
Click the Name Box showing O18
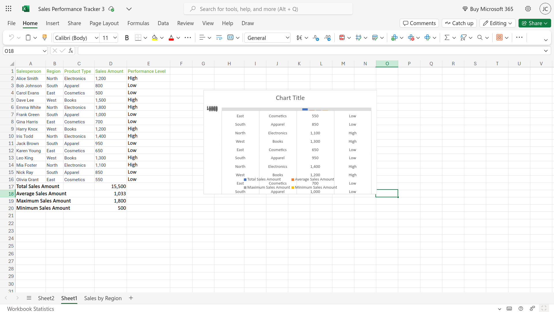coord(23,51)
